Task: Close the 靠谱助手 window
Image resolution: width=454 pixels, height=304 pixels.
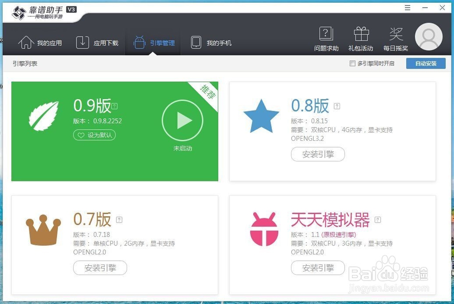Action: pos(442,8)
